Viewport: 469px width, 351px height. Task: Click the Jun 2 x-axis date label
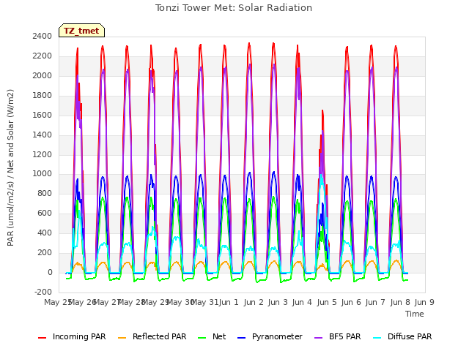pos(254,302)
